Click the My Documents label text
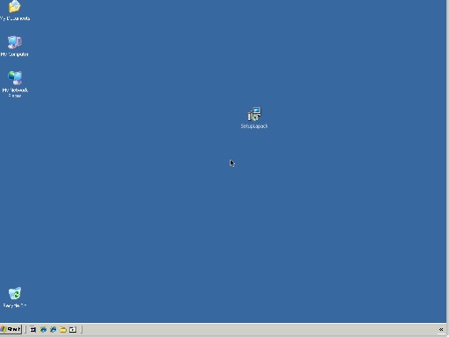 pyautogui.click(x=15, y=18)
